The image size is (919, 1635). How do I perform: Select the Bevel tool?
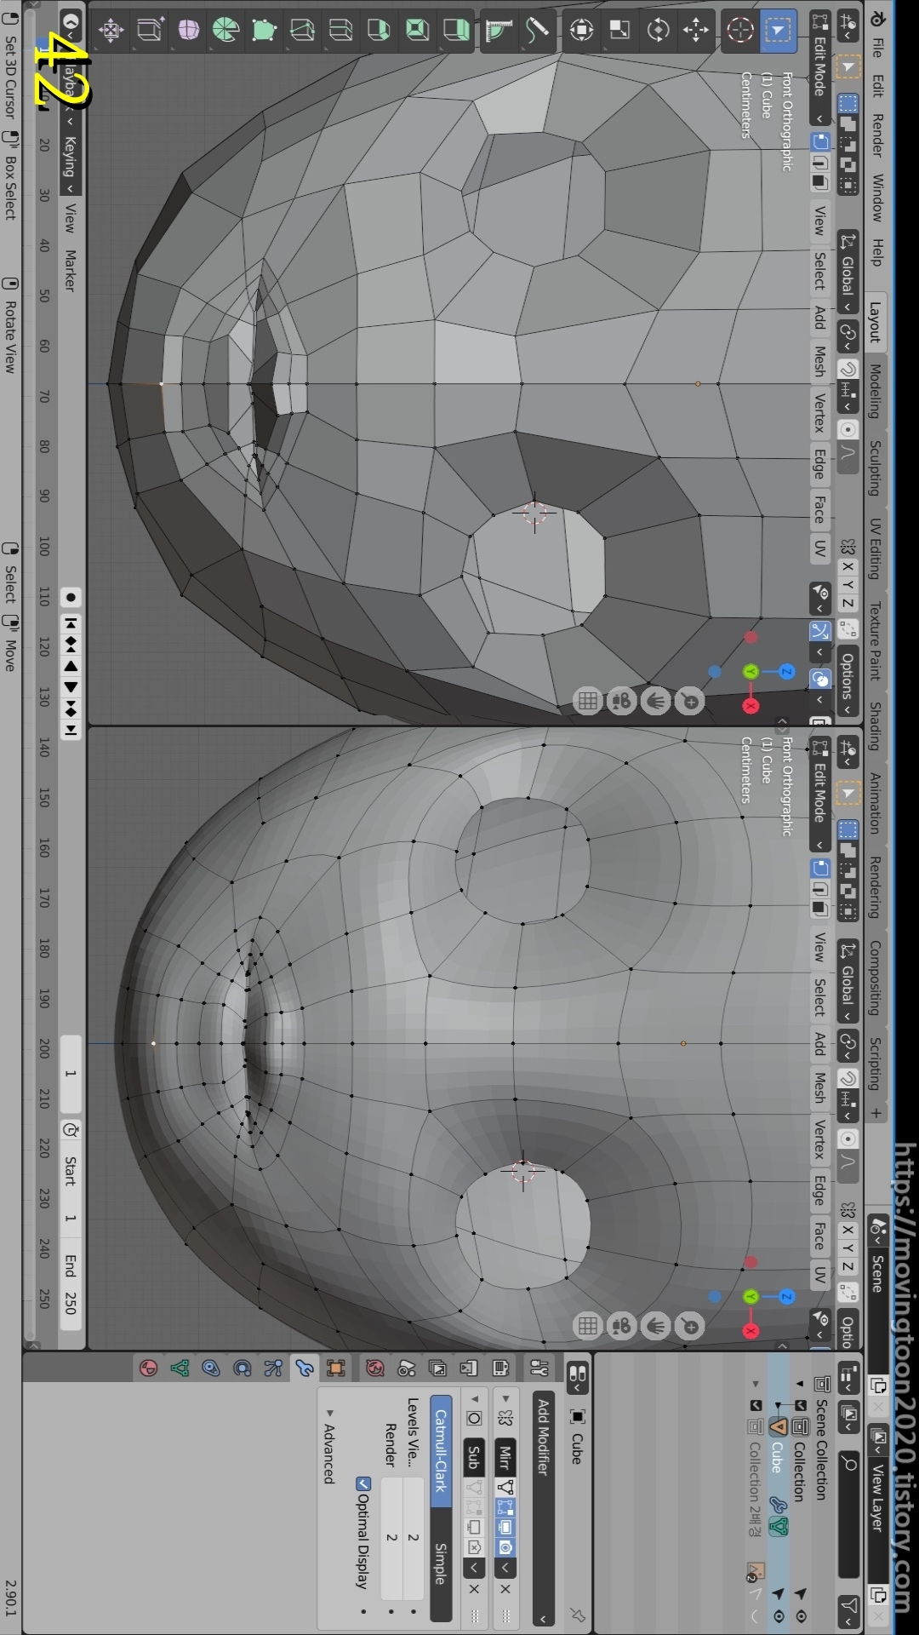[x=379, y=31]
